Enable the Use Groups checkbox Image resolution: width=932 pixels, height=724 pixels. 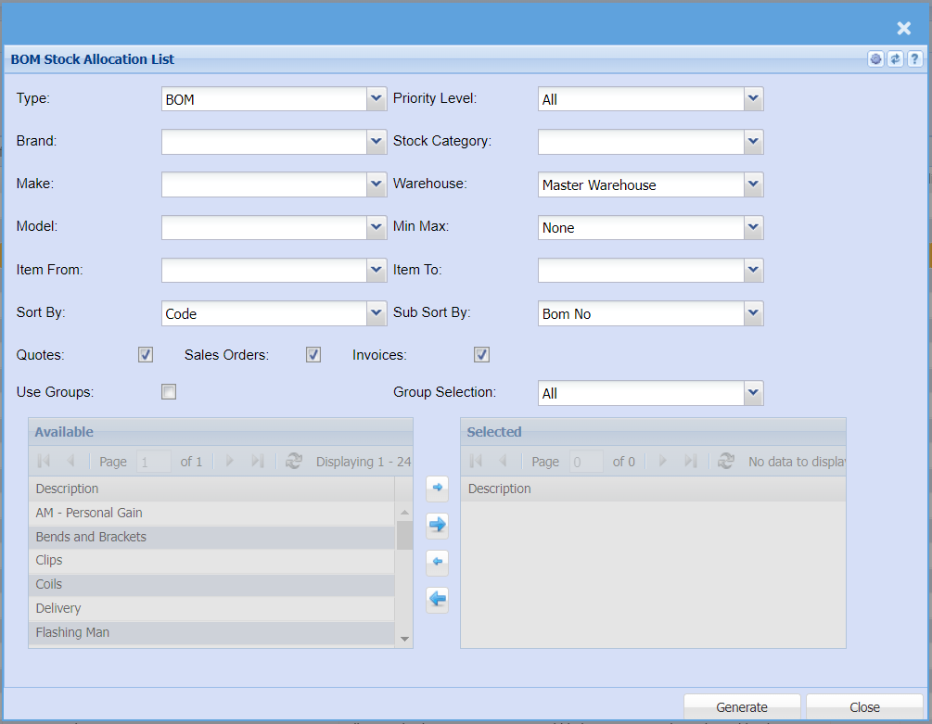pos(169,392)
